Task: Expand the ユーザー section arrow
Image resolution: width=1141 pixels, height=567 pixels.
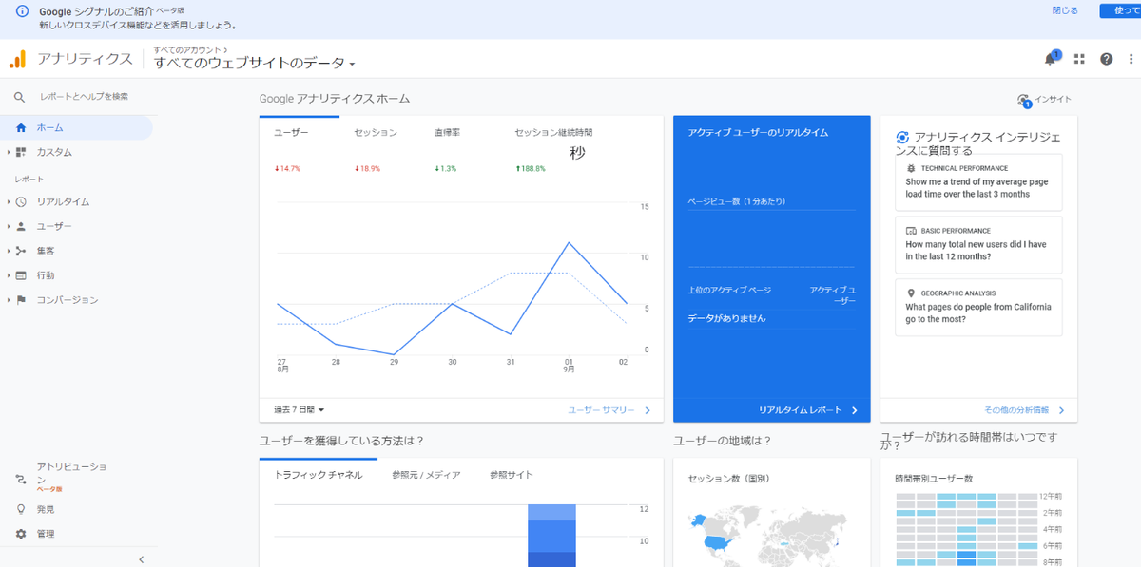Action: pos(8,226)
